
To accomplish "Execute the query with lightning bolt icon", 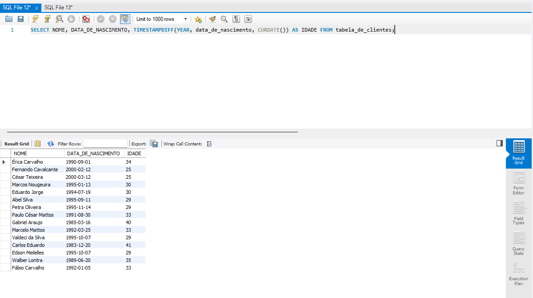I will coord(36,19).
